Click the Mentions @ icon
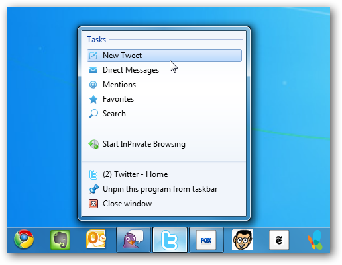 click(93, 85)
